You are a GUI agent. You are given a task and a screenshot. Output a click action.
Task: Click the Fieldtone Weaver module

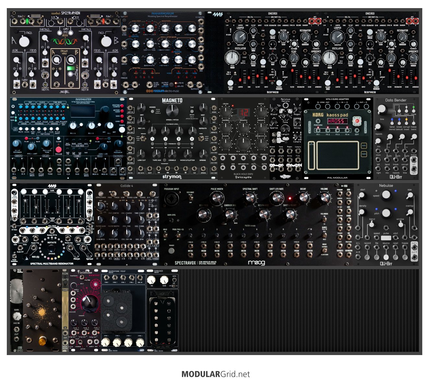click(x=85, y=310)
